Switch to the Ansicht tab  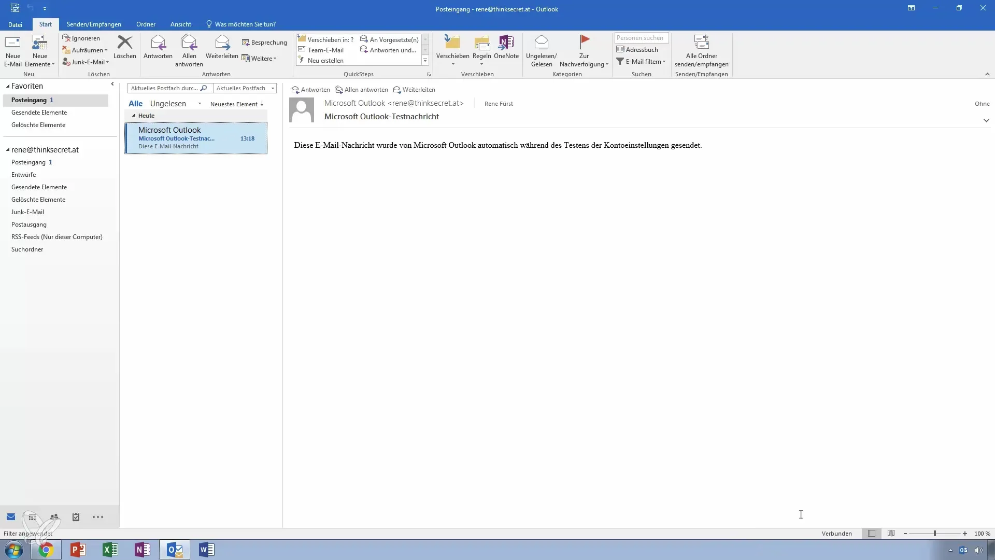click(180, 24)
